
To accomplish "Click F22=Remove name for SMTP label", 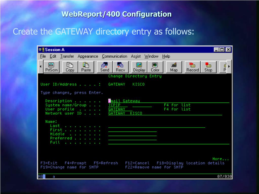I will pos(154,167).
